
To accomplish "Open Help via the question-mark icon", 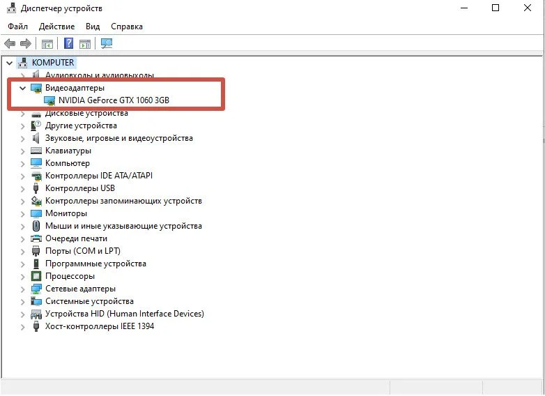I will (69, 43).
